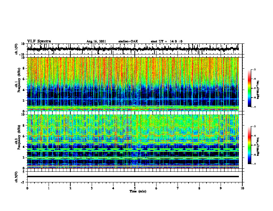
Task: Click the "8" kHz tick on ch.1 spectrogram axis
Action: (24, 68)
